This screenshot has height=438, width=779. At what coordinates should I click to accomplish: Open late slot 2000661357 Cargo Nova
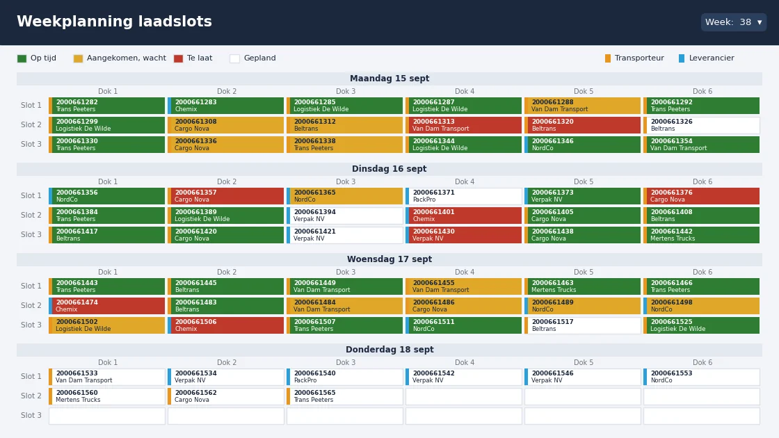225,196
